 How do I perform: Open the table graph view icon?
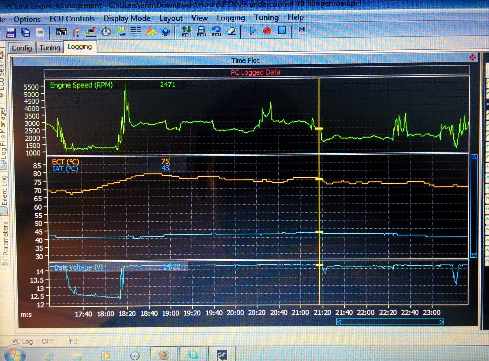pyautogui.click(x=91, y=32)
